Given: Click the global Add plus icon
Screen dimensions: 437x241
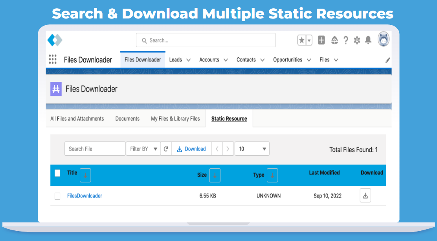Looking at the screenshot, I should (x=321, y=40).
